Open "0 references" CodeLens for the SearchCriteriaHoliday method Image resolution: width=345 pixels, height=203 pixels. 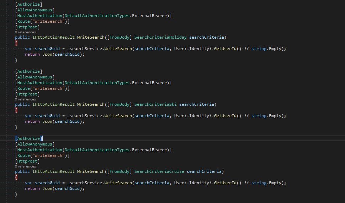[25, 32]
